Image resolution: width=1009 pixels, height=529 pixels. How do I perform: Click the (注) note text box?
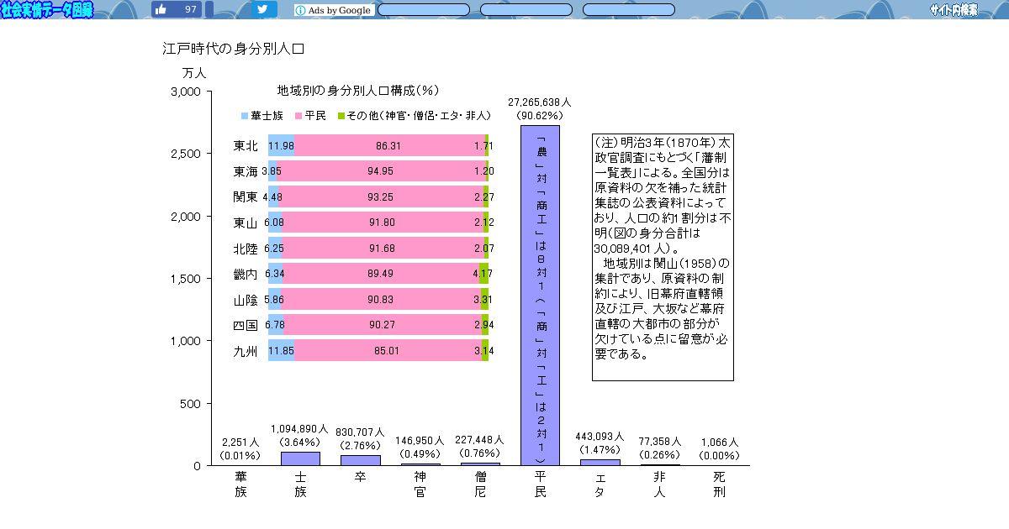[x=663, y=256]
